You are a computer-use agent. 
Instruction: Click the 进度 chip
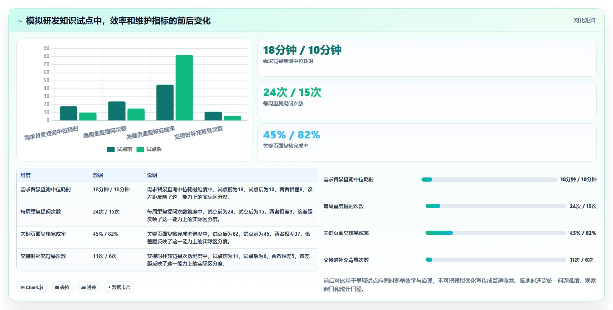click(88, 287)
